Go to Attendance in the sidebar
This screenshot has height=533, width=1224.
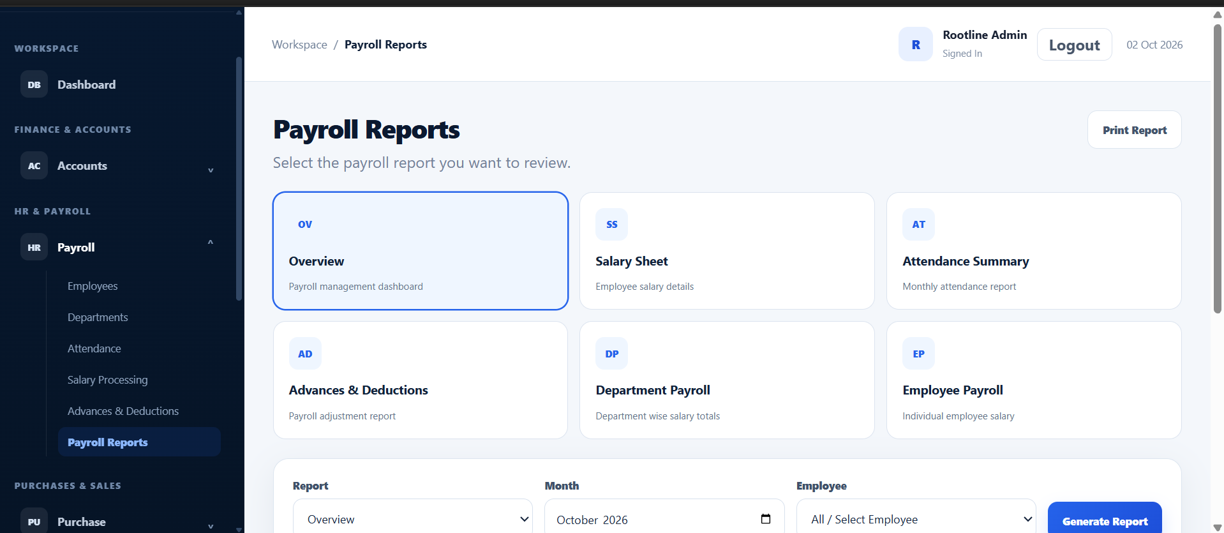(94, 349)
